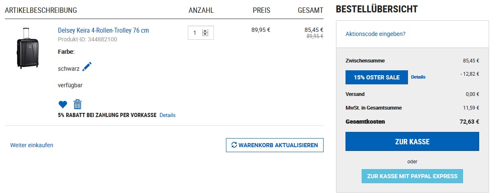
Task: Click the schwarz color label
Action: click(x=69, y=69)
